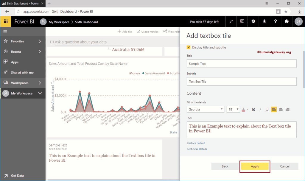Open the font size 18 dropdown
The height and width of the screenshot is (181, 305).
pos(233,109)
